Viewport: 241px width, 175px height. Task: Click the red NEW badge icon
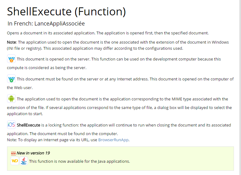(x=13, y=153)
